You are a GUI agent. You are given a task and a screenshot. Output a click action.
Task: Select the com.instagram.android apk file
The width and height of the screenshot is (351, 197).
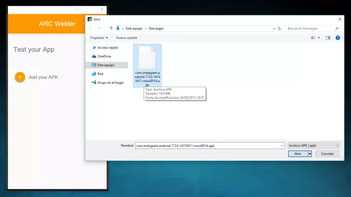coord(147,66)
